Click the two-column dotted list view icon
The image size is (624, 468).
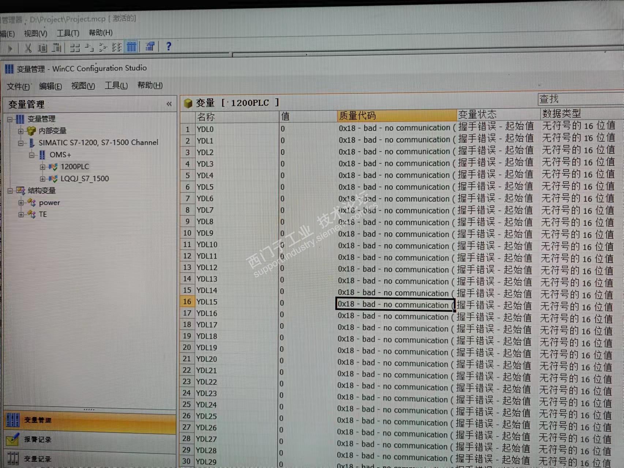click(x=117, y=47)
